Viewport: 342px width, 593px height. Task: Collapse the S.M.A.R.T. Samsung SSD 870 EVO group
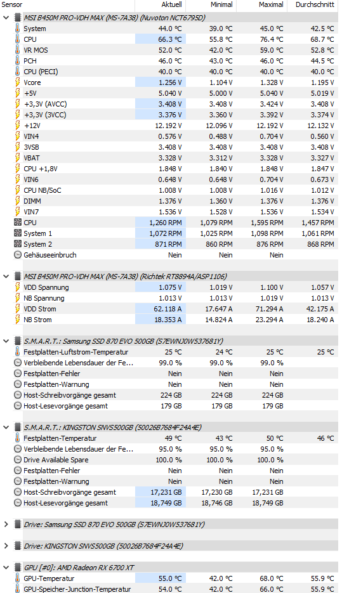(6, 341)
